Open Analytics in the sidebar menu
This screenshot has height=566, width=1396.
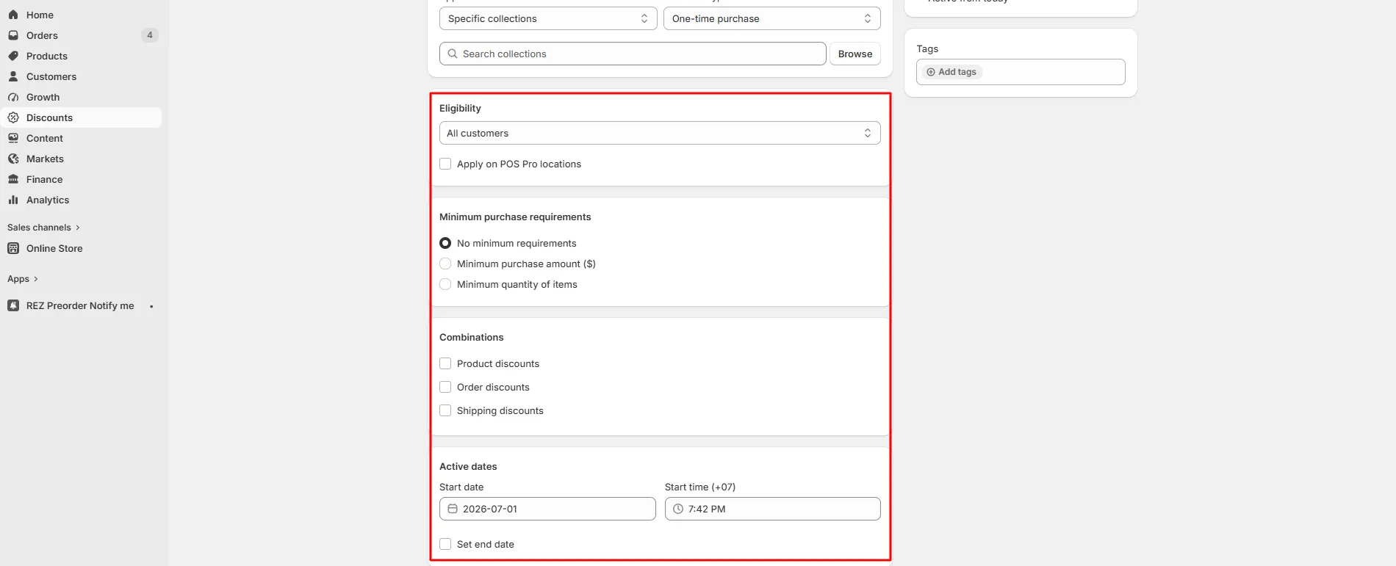click(x=81, y=200)
